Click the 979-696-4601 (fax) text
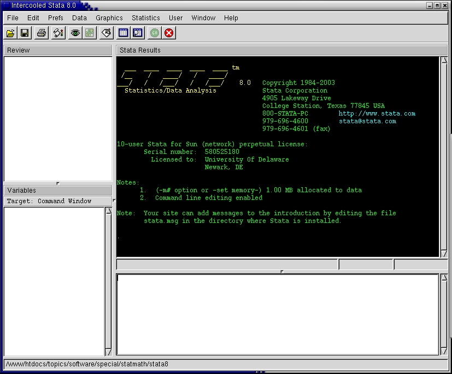452x374 pixels. click(296, 129)
